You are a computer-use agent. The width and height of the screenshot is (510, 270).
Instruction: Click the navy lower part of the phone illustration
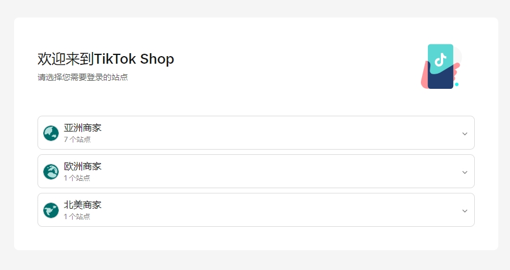pos(441,79)
